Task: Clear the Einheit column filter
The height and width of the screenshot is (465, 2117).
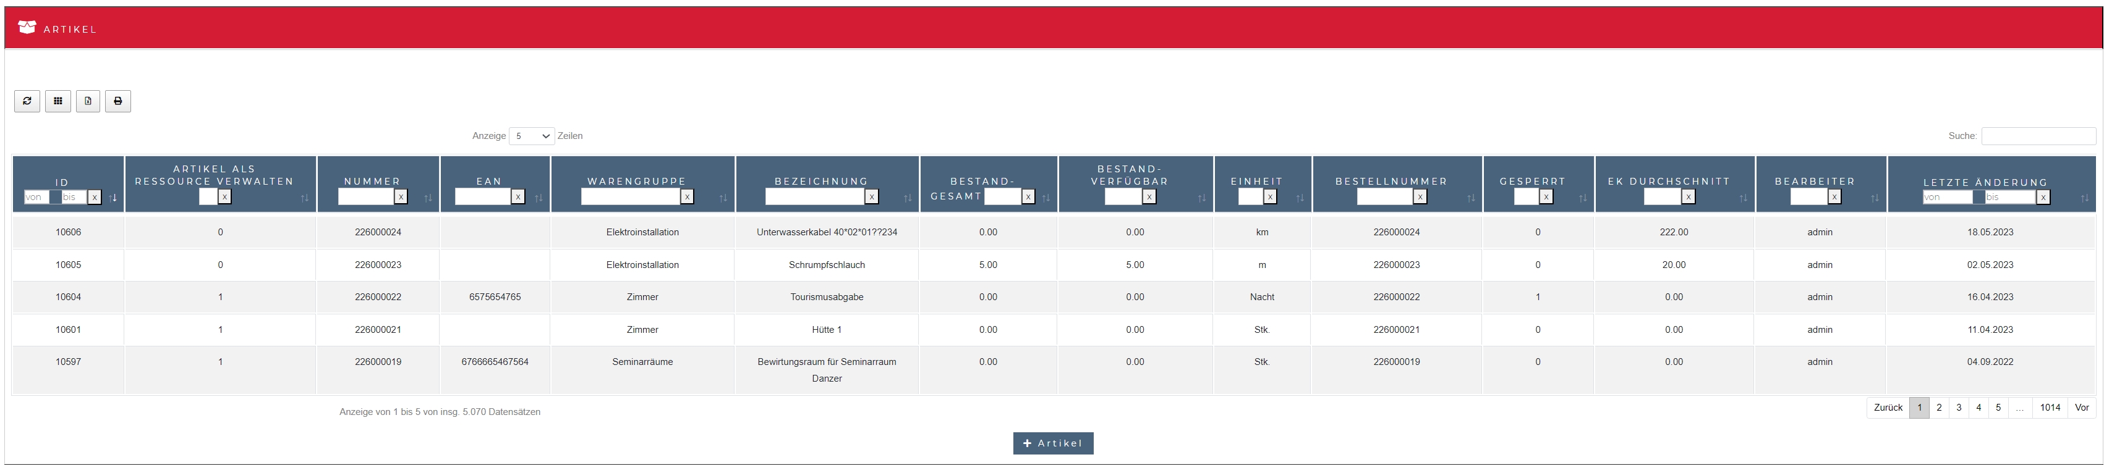Action: click(x=1270, y=197)
